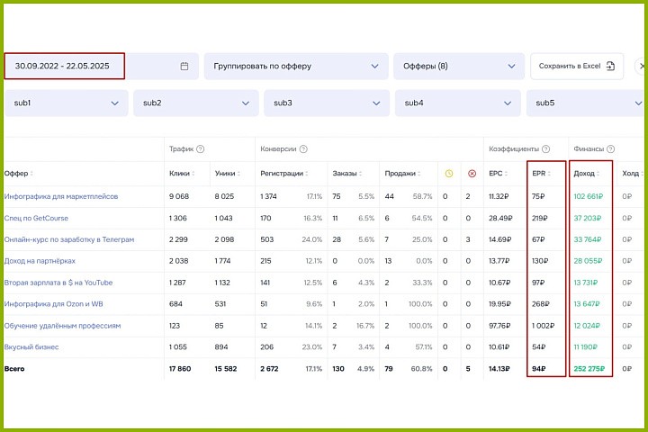Click the help icon next to Финансы
The height and width of the screenshot is (432, 648).
tap(611, 149)
